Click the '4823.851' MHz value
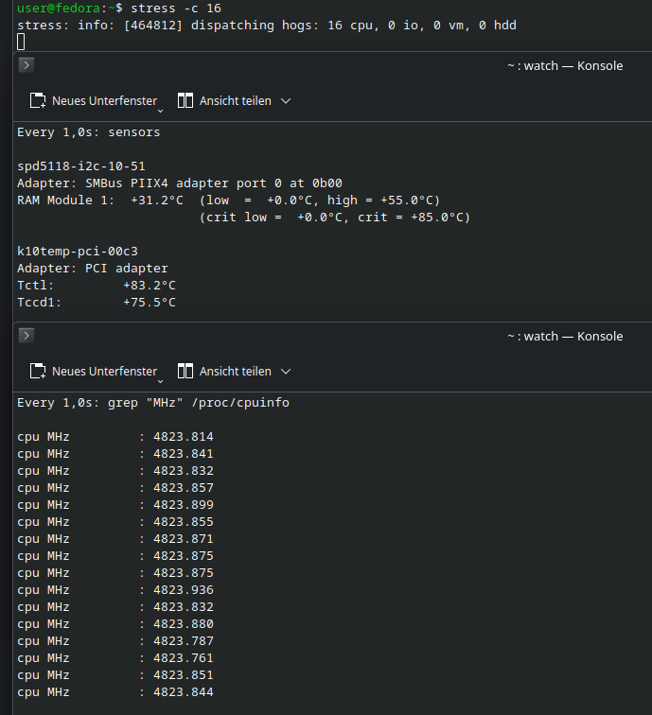This screenshot has width=652, height=715. click(184, 675)
